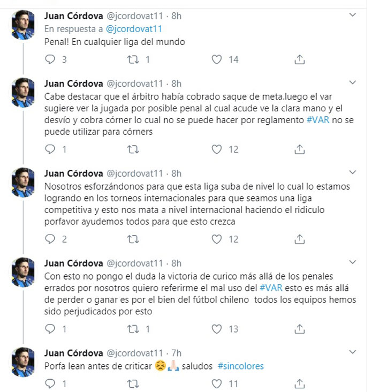Like the "Cabe destacar" tweet

[217, 149]
